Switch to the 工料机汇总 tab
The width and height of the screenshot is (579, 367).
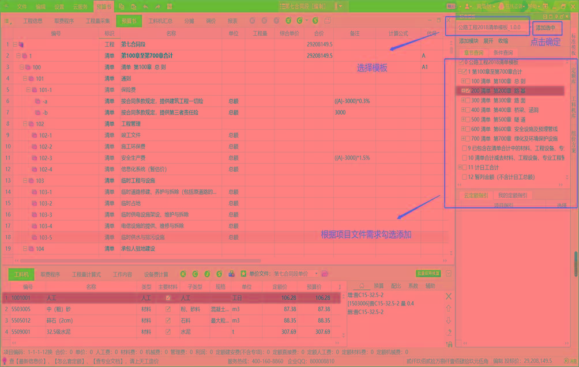[160, 21]
